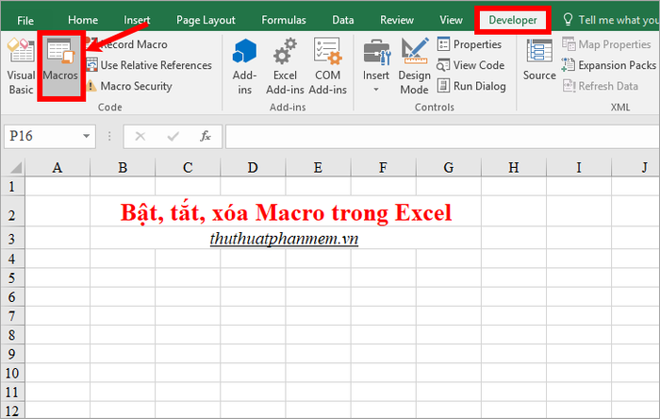Switch to the Page Layout tab
Screen dimensions: 660x419
tap(206, 20)
